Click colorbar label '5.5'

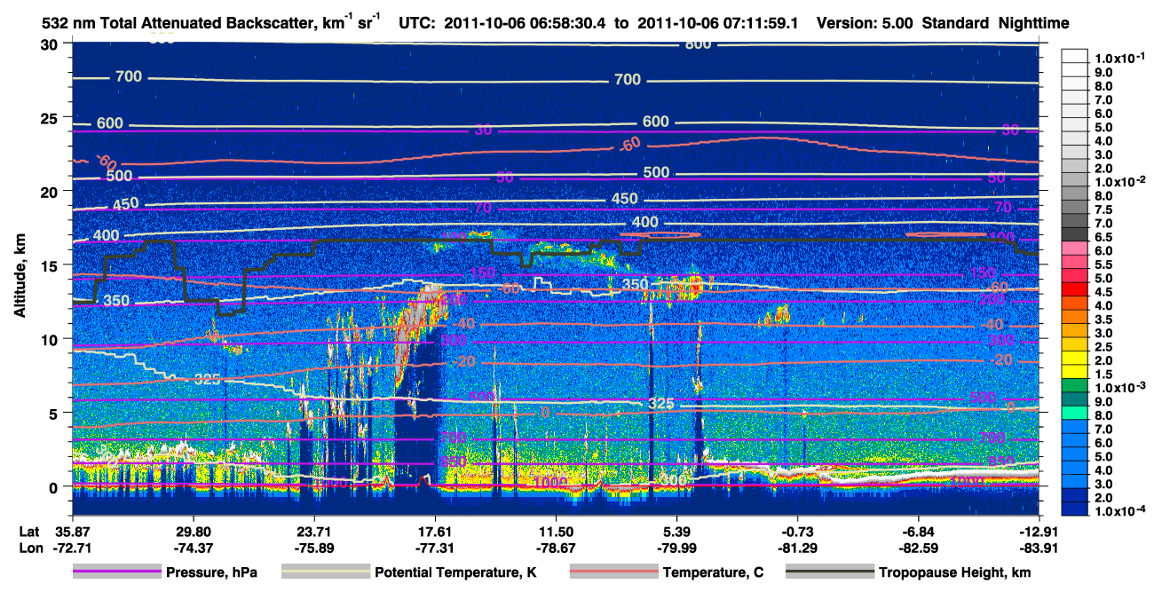pos(1103,265)
